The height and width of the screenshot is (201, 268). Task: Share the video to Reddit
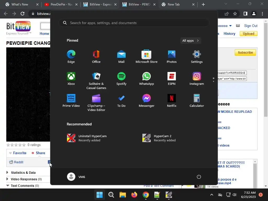(16, 162)
